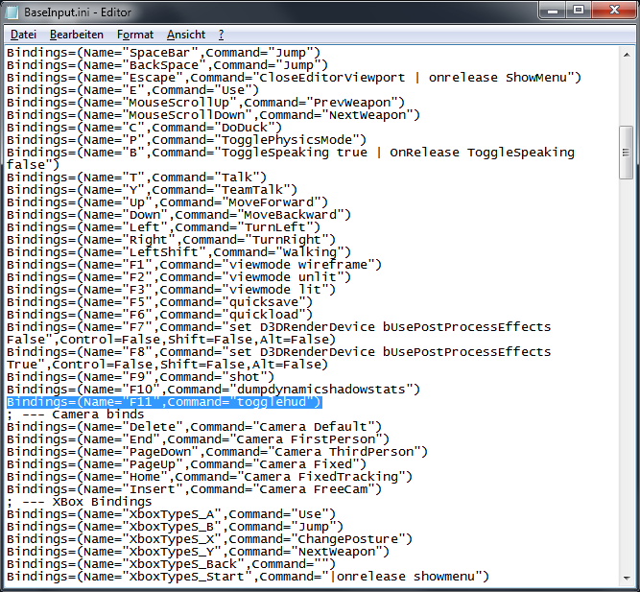Image resolution: width=640 pixels, height=592 pixels.
Task: Open the Format menu
Action: 134,34
